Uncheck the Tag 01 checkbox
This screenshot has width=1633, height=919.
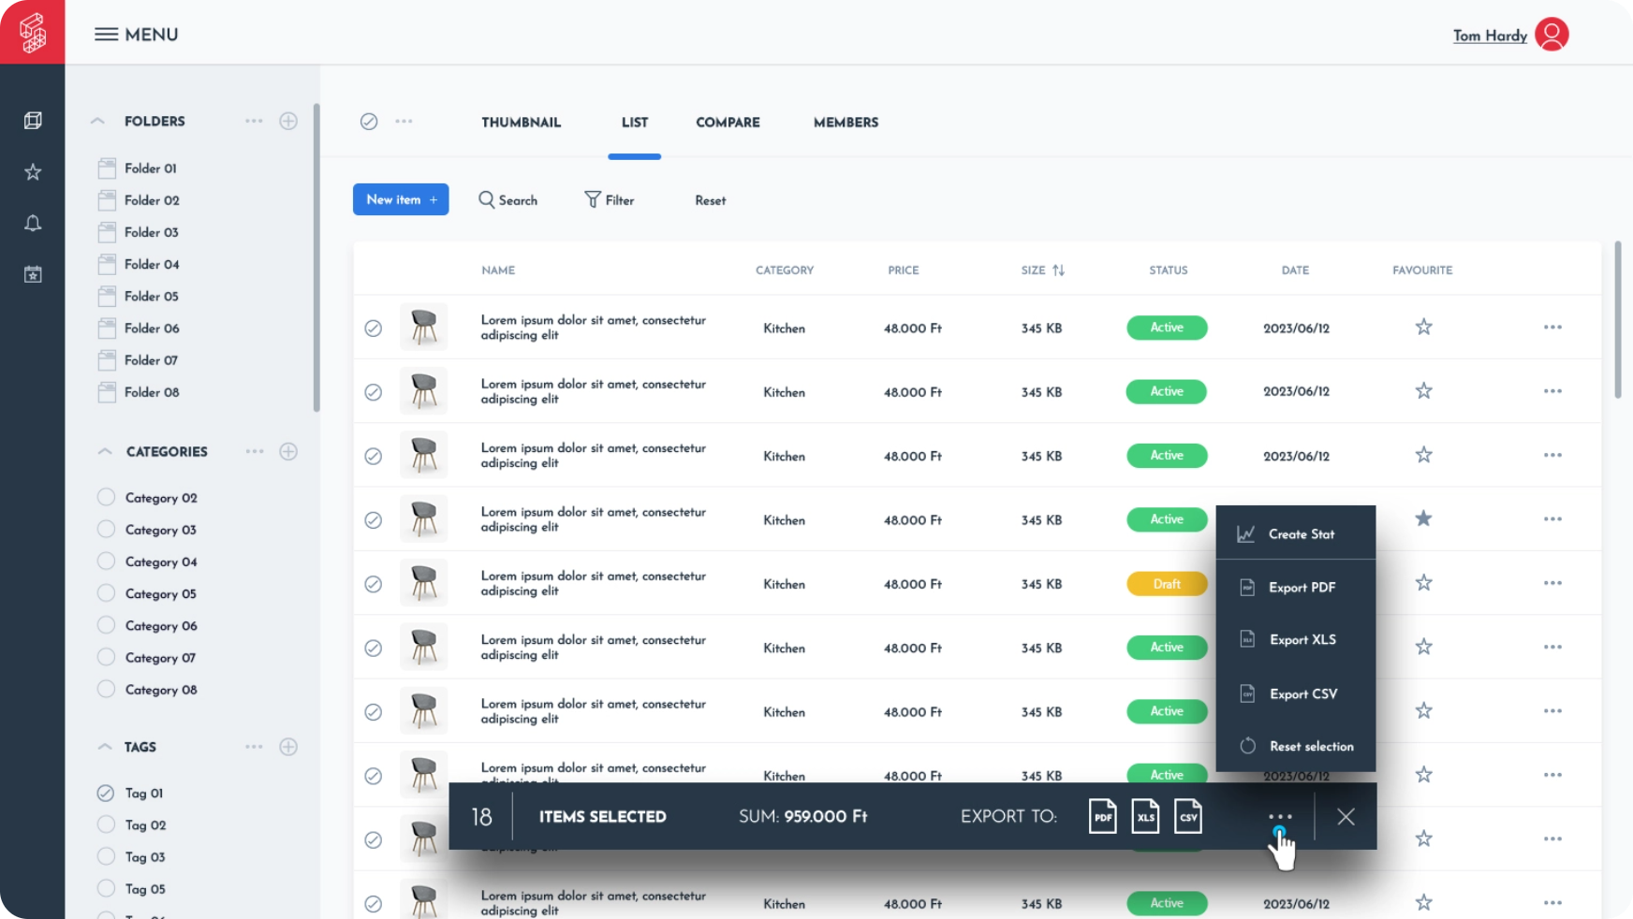click(106, 793)
